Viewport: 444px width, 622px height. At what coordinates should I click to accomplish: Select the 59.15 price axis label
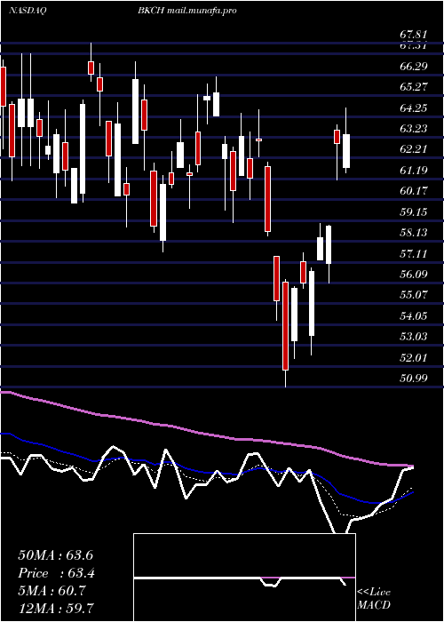[414, 211]
